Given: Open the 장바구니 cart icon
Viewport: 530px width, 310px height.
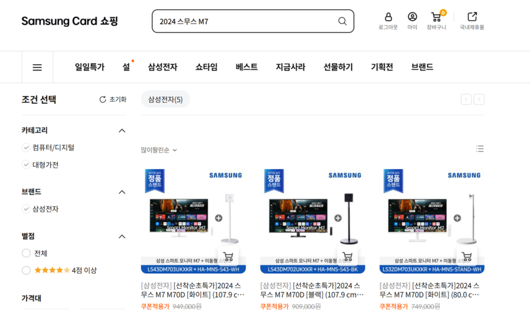Looking at the screenshot, I should point(436,17).
